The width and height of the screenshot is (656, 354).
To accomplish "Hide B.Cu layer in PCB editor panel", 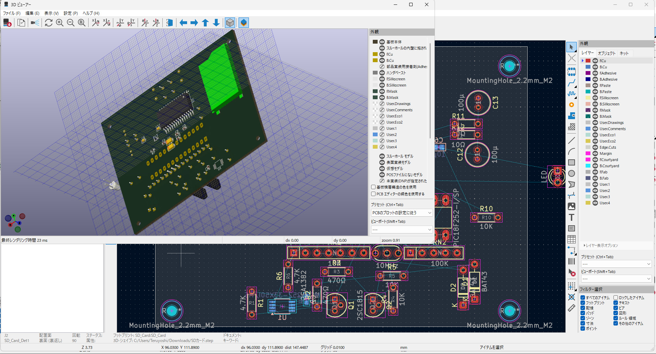I will (595, 67).
